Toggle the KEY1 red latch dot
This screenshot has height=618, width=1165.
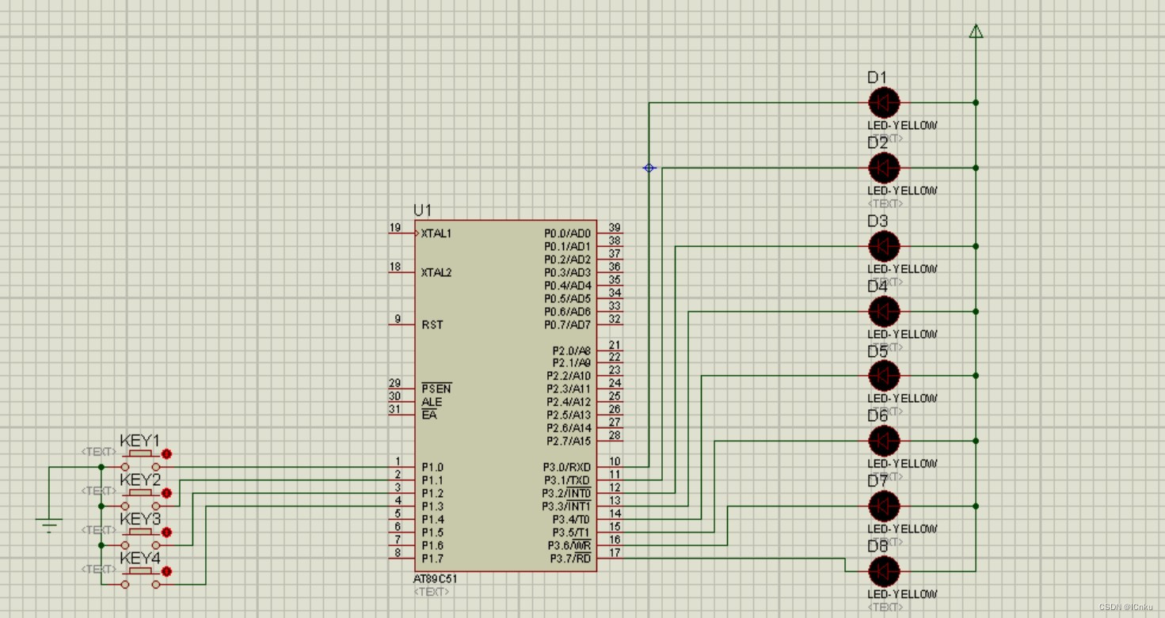point(166,454)
